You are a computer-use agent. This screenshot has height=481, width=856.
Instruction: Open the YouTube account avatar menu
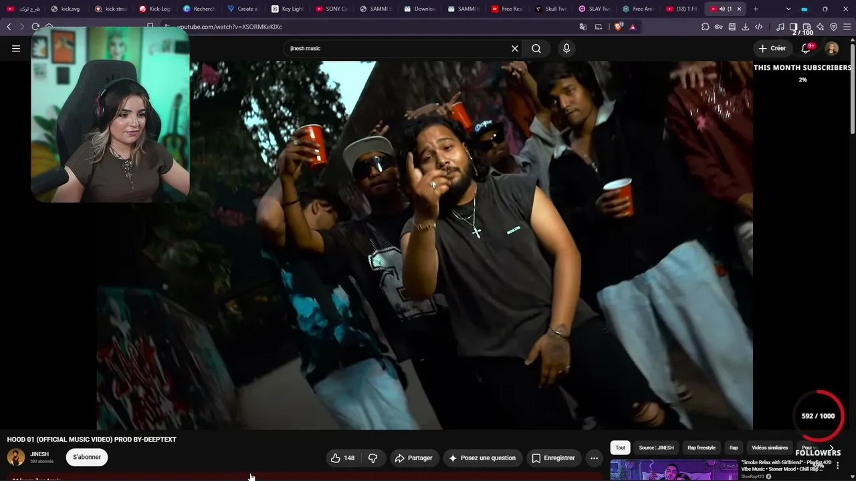(832, 48)
